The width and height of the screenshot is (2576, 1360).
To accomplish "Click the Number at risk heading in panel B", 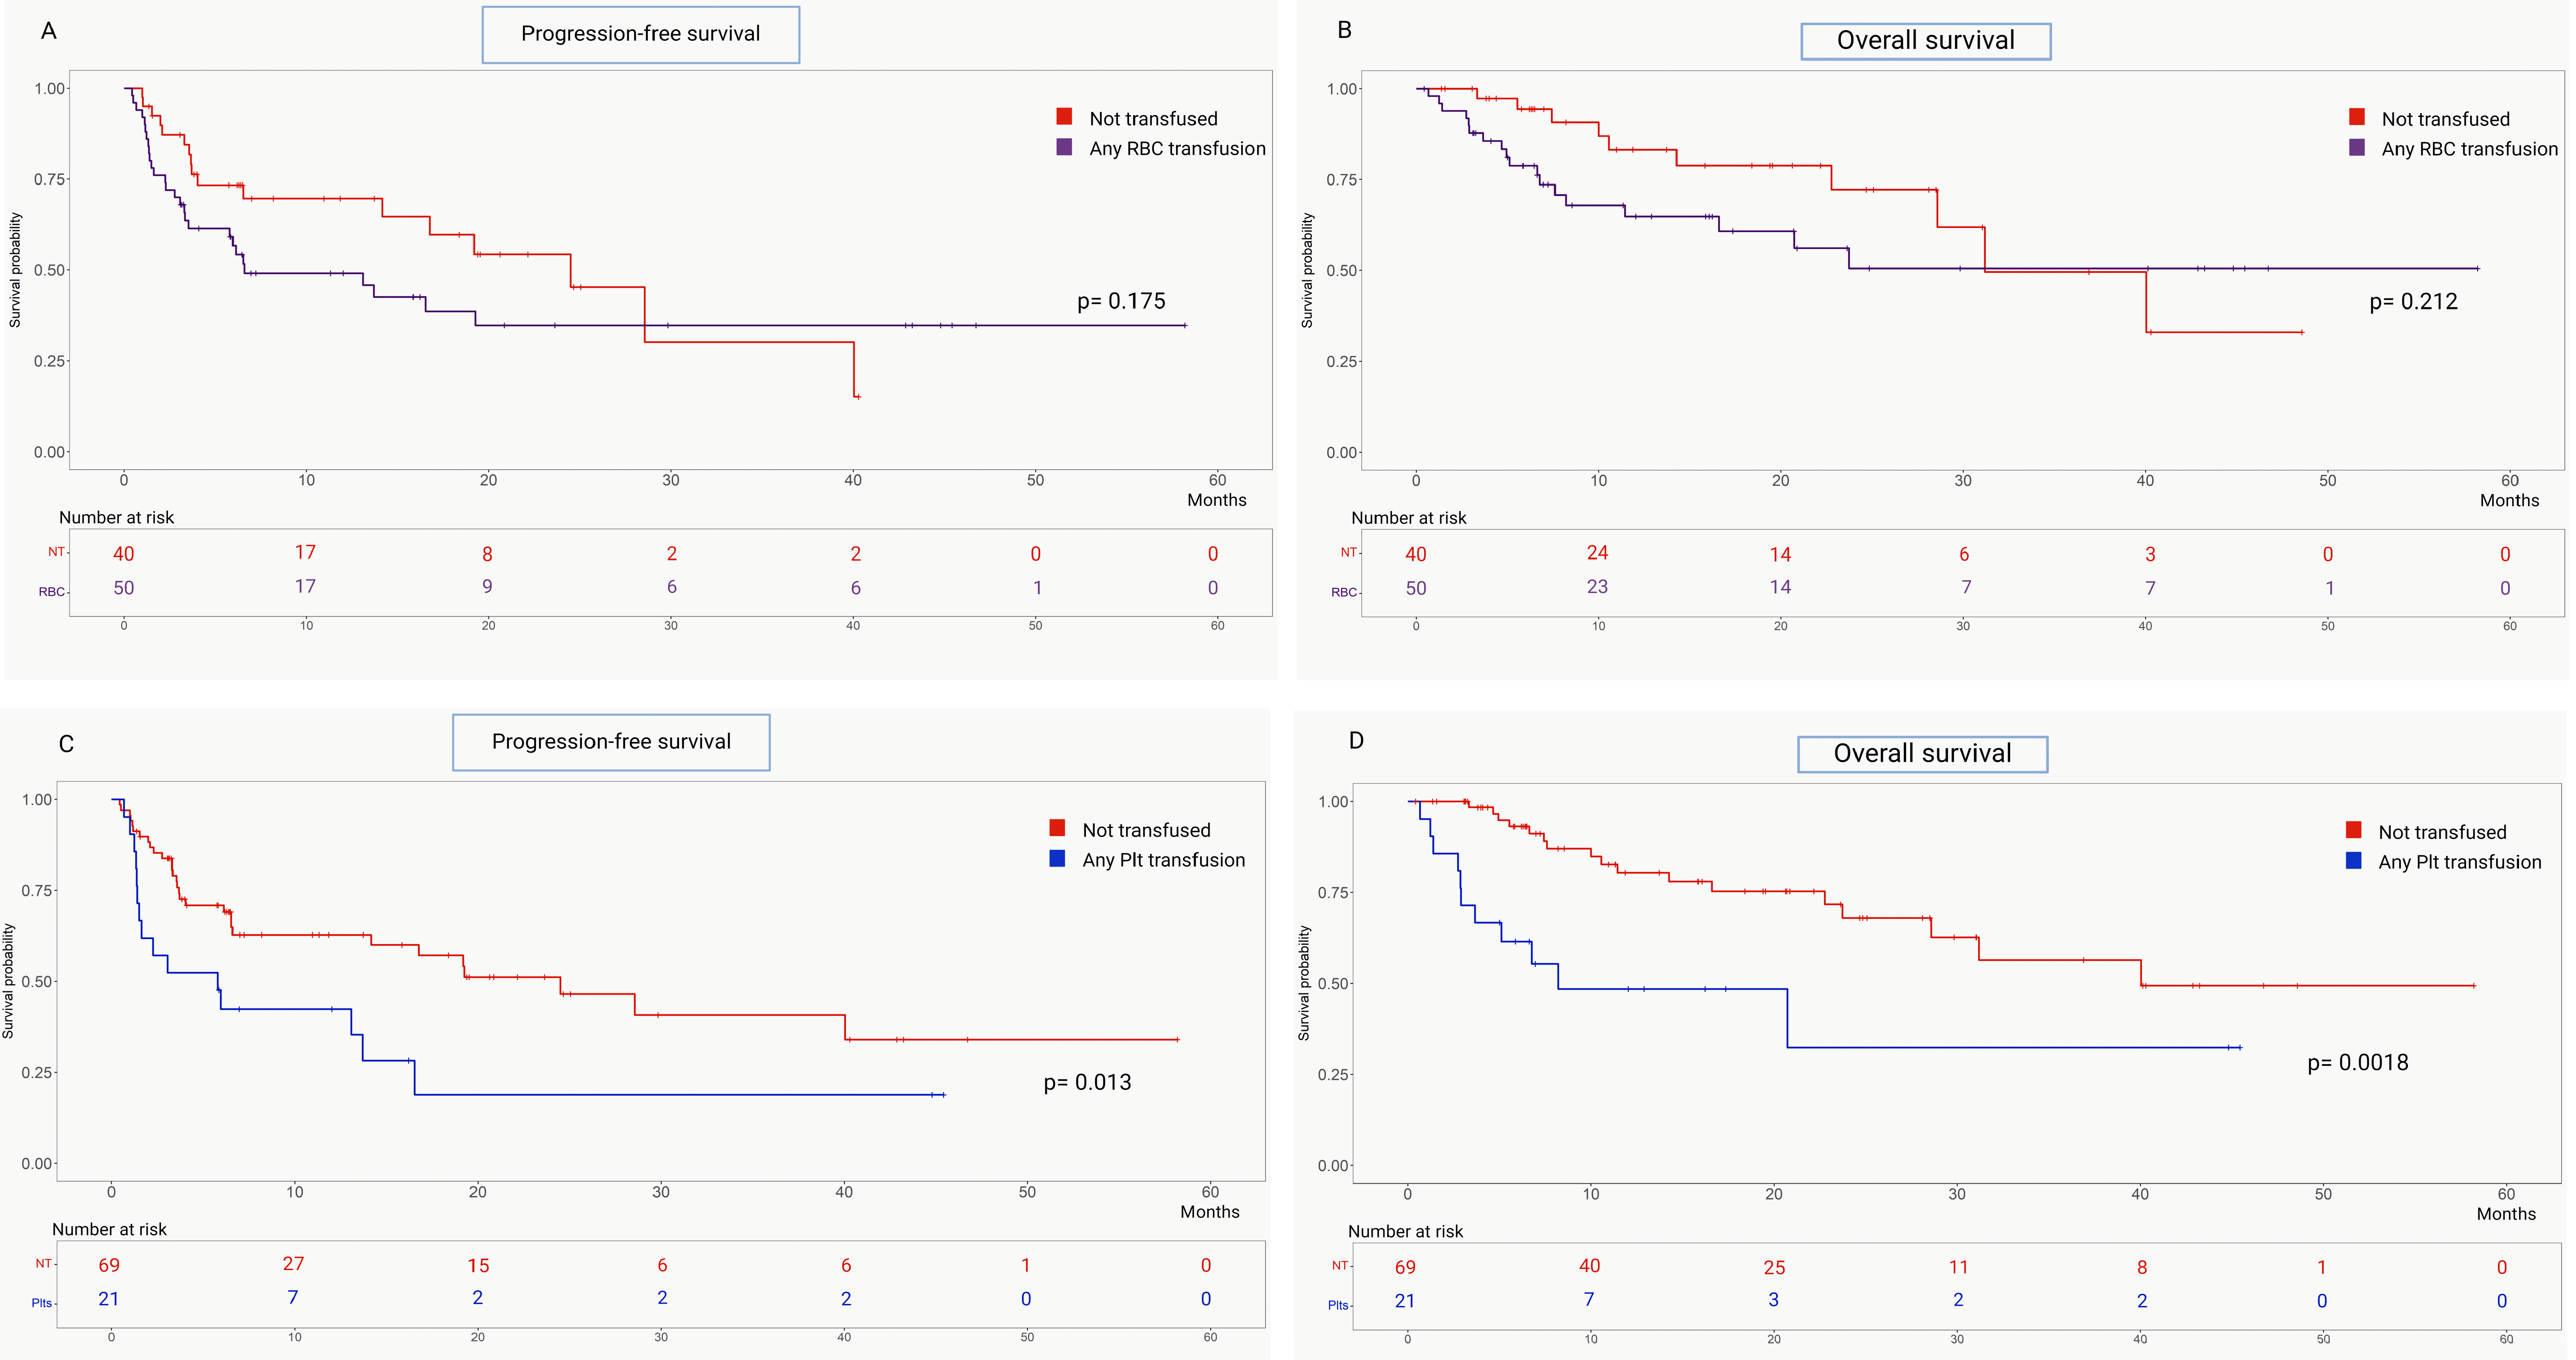I will [x=1408, y=518].
